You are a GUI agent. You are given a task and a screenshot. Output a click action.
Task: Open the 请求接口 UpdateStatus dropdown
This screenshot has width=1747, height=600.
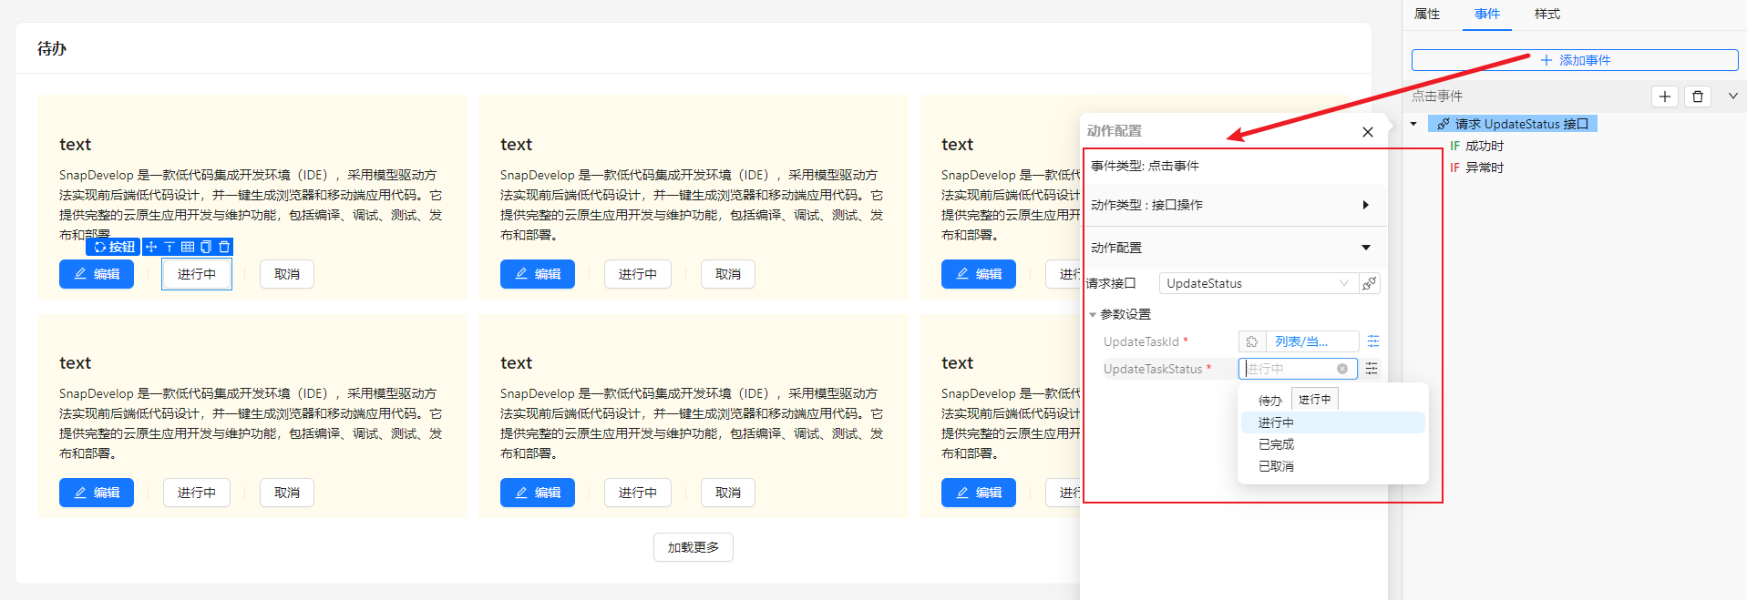click(x=1258, y=284)
